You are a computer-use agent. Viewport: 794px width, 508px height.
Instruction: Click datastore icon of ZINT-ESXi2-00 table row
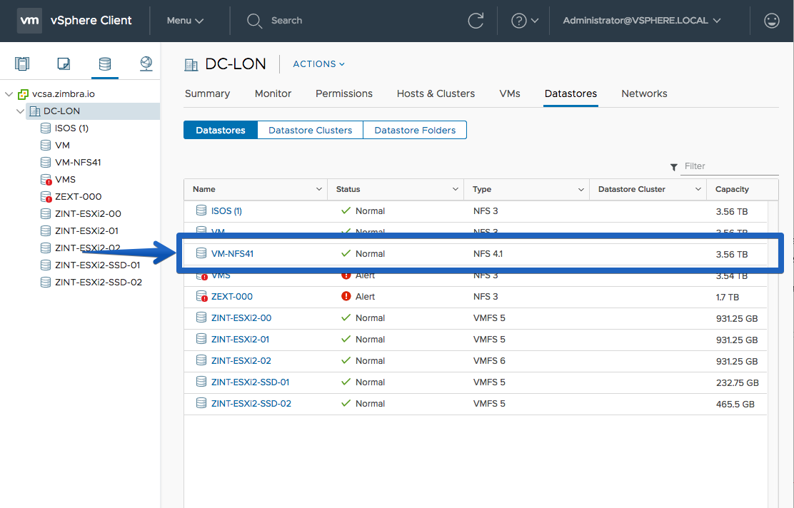[x=201, y=317]
